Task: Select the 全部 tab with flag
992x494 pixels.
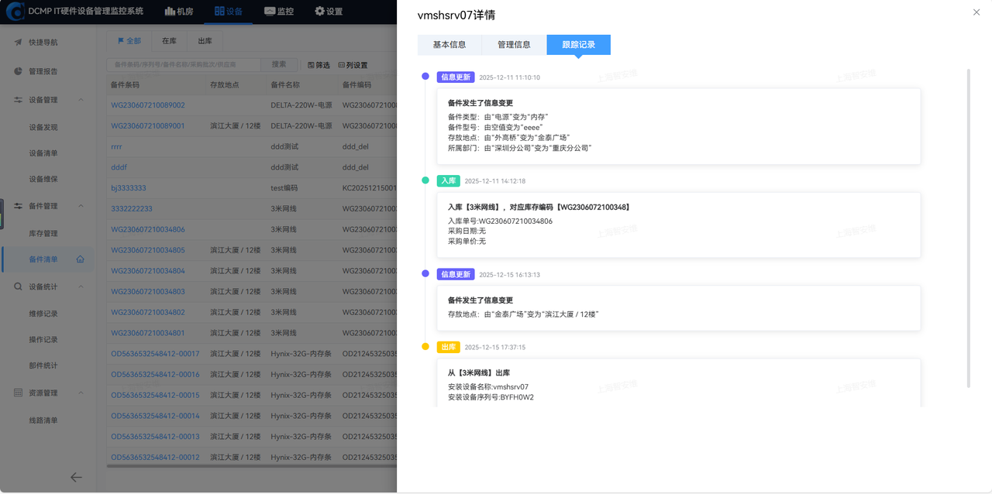Action: (x=129, y=41)
